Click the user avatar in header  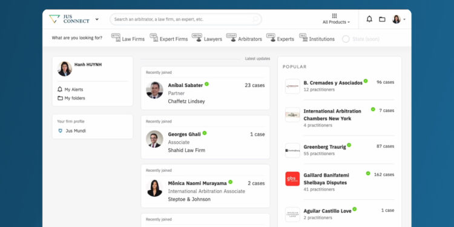[396, 19]
